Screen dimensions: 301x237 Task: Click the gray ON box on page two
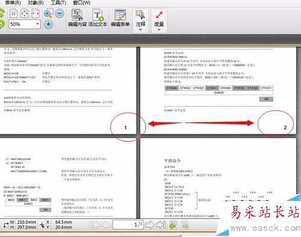tap(266, 99)
